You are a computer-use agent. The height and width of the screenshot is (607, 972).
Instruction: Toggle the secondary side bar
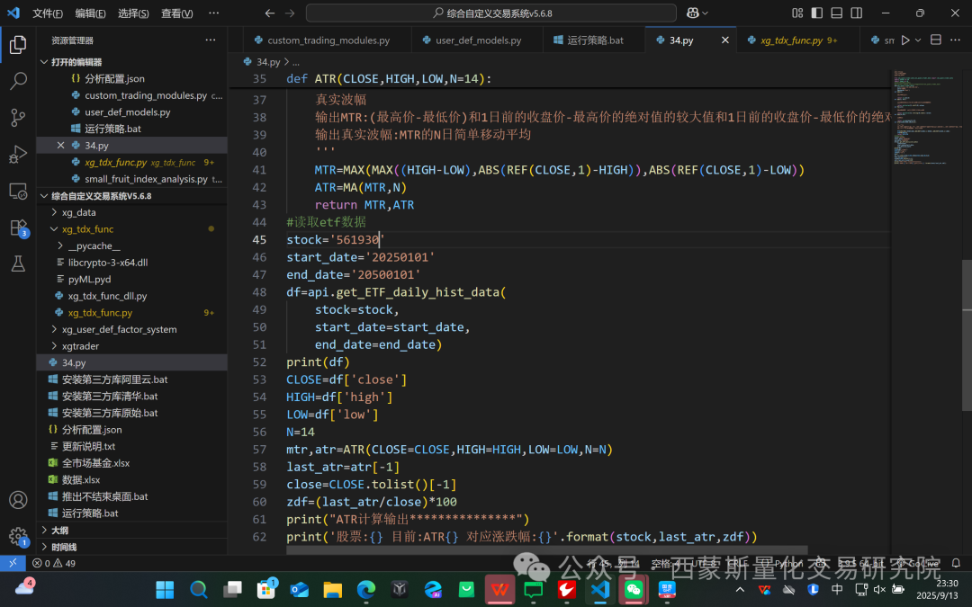click(857, 13)
